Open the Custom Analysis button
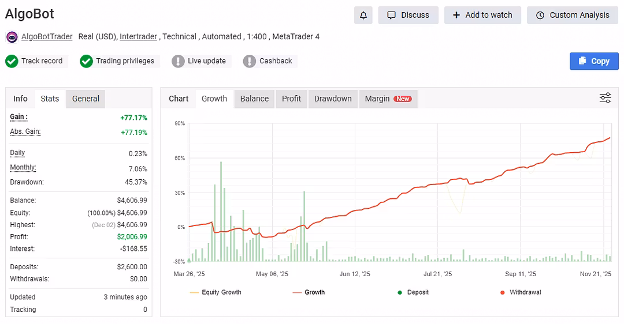Image resolution: width=624 pixels, height=324 pixels. 572,15
